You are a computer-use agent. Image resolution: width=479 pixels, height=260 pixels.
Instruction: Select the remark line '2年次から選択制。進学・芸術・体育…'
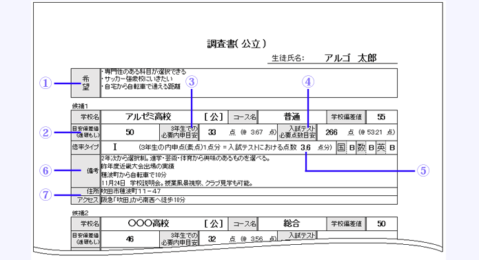[x=185, y=158]
